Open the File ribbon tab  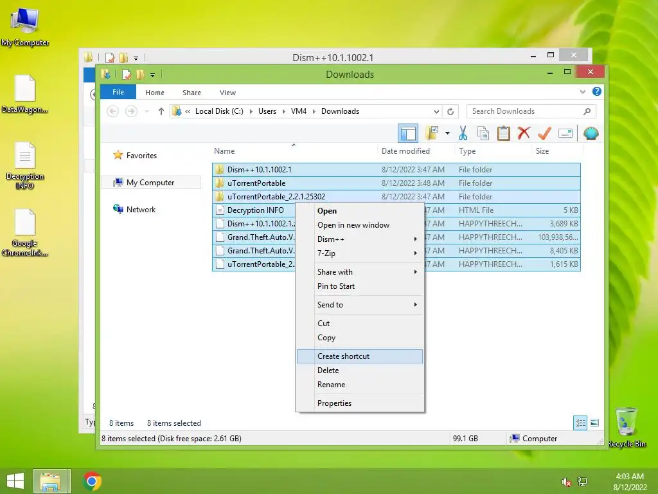118,92
